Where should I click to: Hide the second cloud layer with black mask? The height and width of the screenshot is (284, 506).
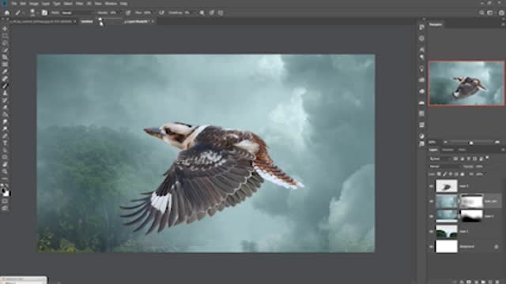[431, 216]
